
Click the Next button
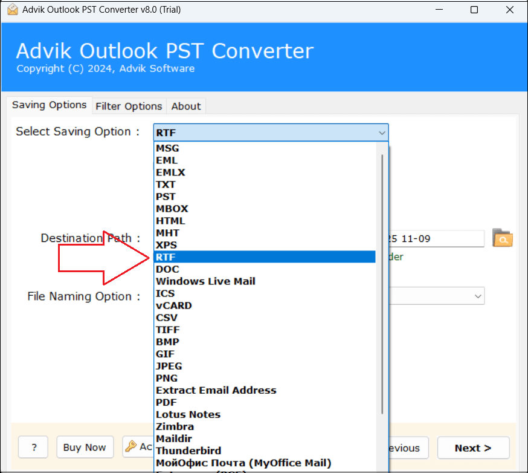click(x=473, y=448)
